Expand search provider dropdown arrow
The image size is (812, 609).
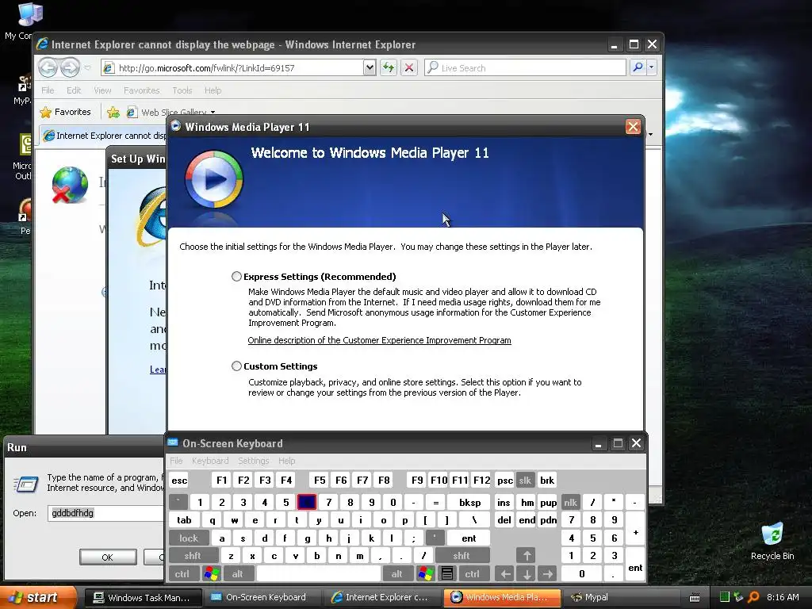(652, 67)
